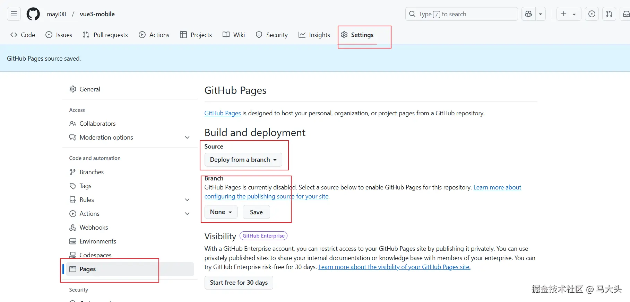Expand the Actions sidebar section
The height and width of the screenshot is (302, 630).
coord(187,214)
